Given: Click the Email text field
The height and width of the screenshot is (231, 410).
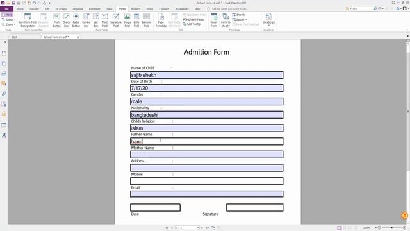Looking at the screenshot, I should pyautogui.click(x=206, y=194).
